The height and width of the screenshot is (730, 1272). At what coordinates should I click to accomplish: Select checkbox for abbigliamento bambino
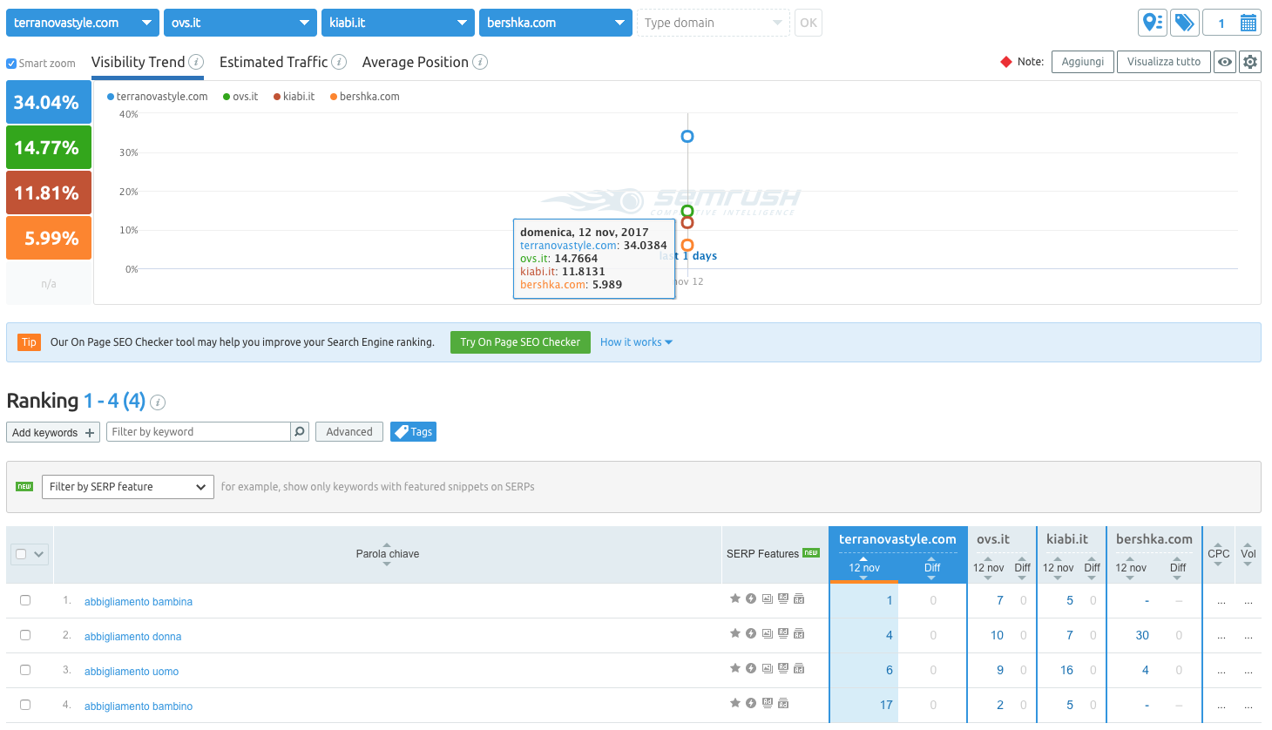coord(25,705)
